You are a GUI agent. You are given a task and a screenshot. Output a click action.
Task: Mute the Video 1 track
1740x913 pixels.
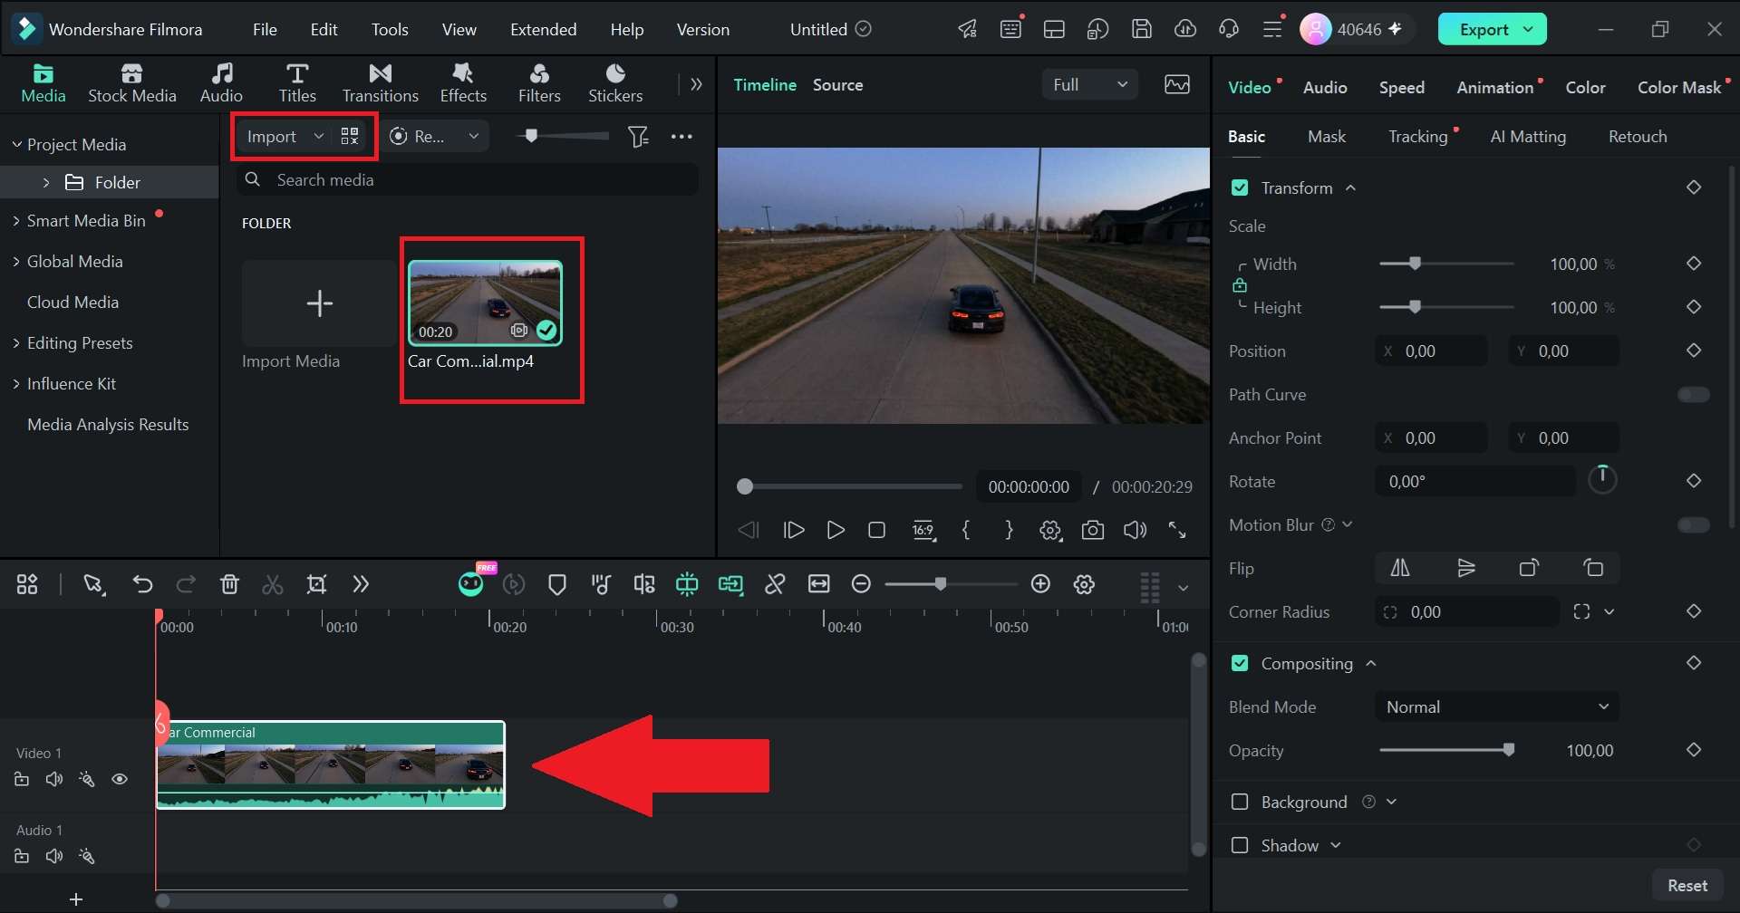[54, 780]
